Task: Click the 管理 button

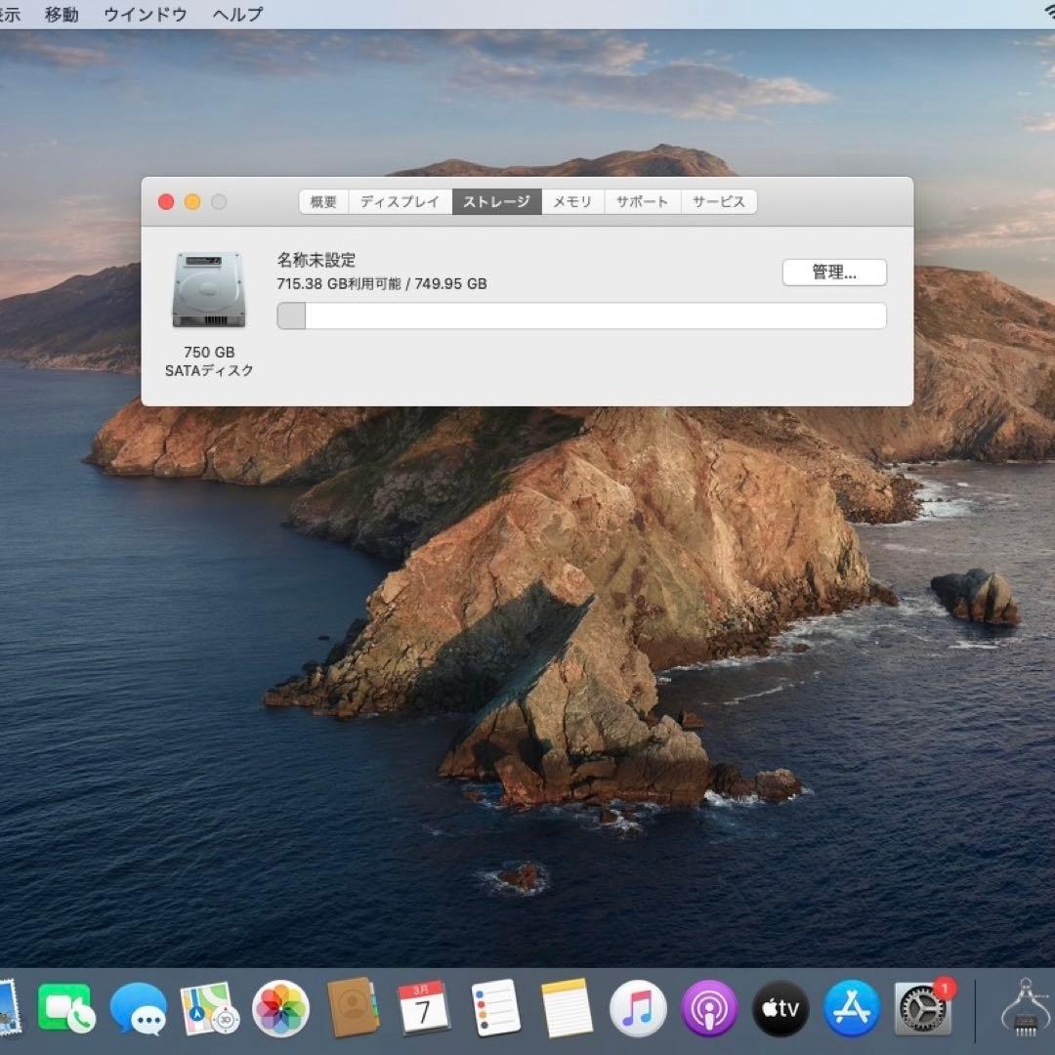Action: pyautogui.click(x=834, y=273)
